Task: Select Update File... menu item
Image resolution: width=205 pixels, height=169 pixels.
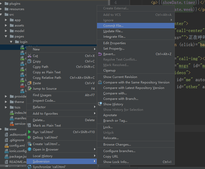Action: pyautogui.click(x=136, y=31)
